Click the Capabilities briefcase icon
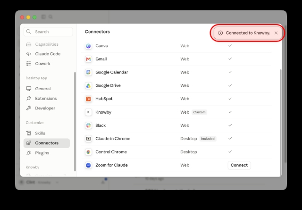Image resolution: width=302 pixels, height=210 pixels. [29, 44]
